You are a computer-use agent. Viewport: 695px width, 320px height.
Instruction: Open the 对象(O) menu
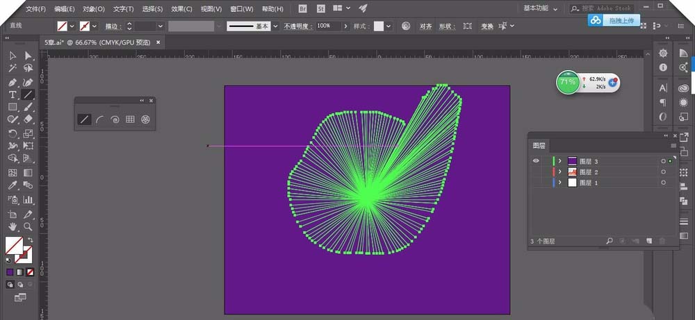click(x=94, y=9)
